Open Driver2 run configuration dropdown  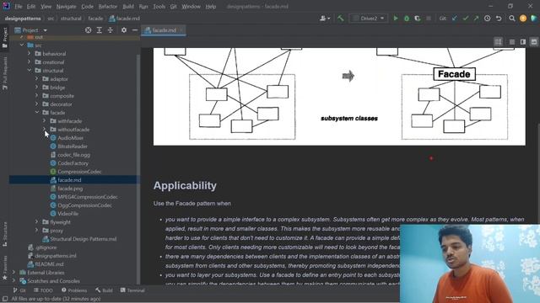368,19
